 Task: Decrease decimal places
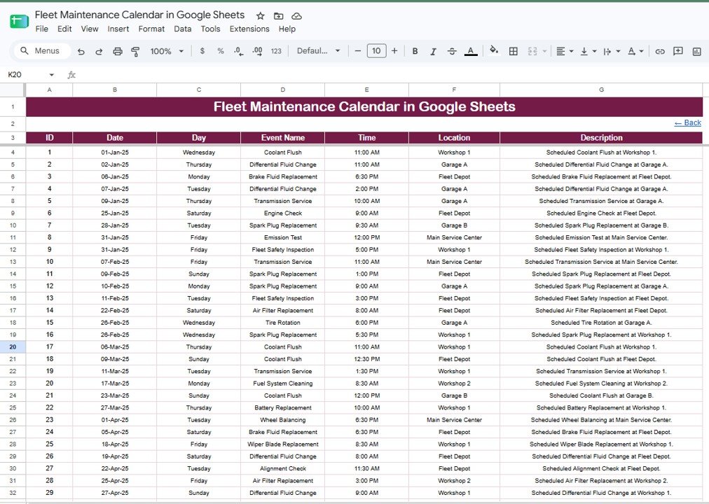pyautogui.click(x=239, y=51)
